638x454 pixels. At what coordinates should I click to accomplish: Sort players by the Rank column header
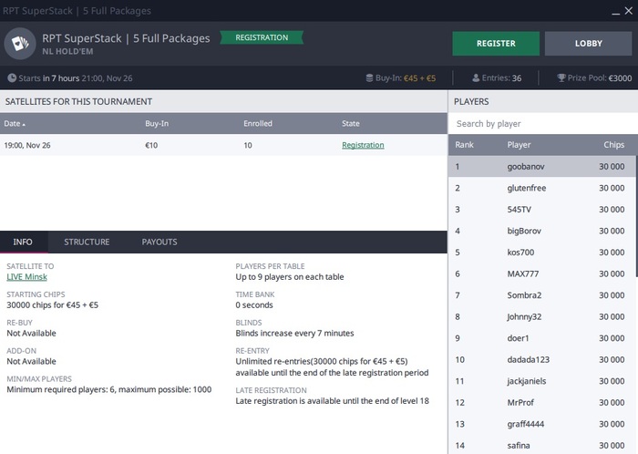point(464,145)
